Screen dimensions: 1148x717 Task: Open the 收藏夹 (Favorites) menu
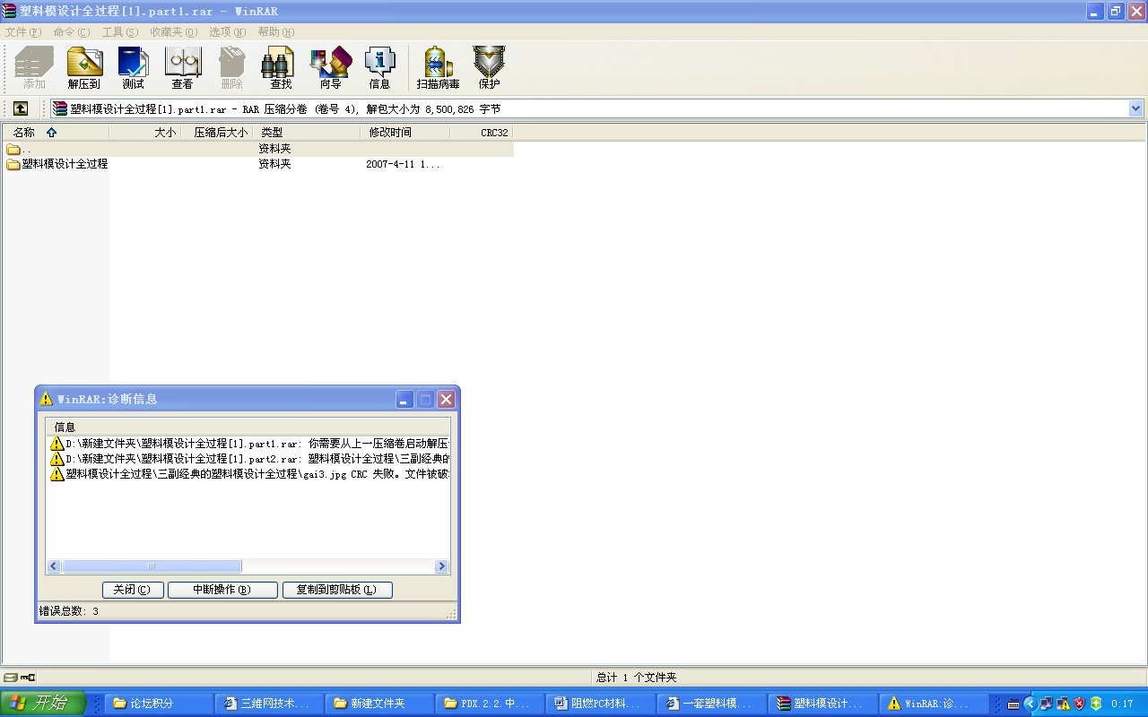pyautogui.click(x=174, y=32)
